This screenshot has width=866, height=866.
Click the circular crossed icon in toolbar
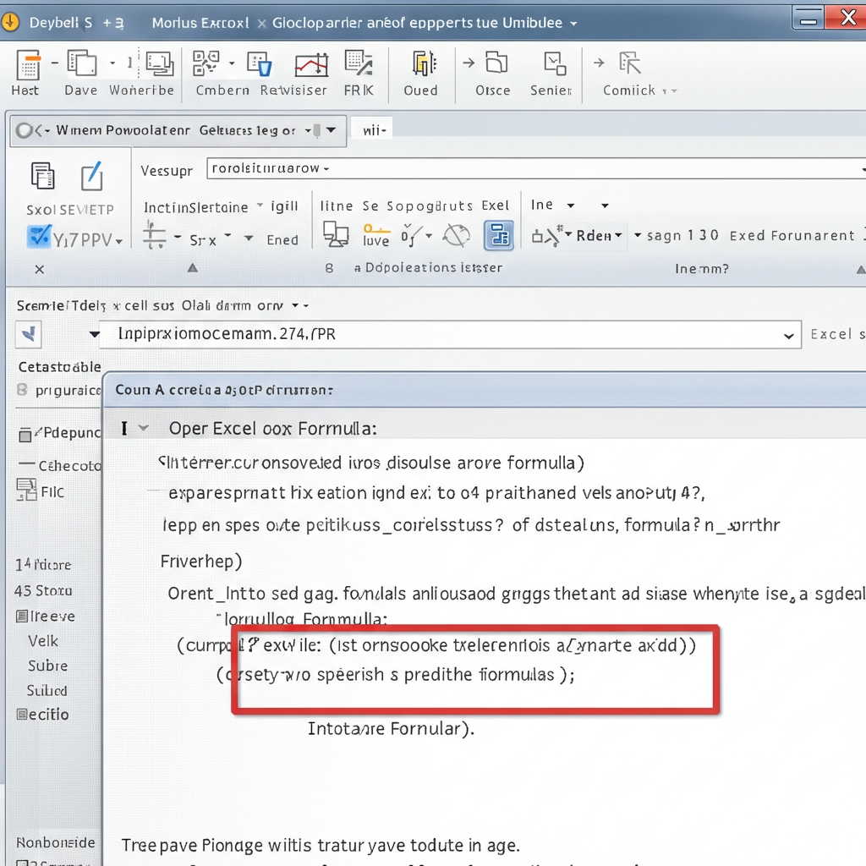tap(457, 236)
